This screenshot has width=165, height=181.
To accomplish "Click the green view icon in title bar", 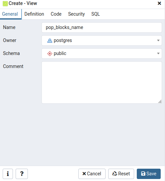I will [5, 4].
